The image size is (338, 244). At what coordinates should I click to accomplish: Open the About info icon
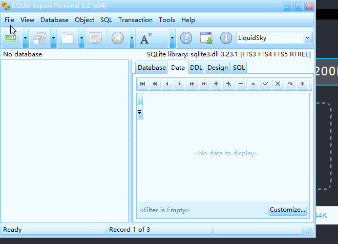click(226, 38)
